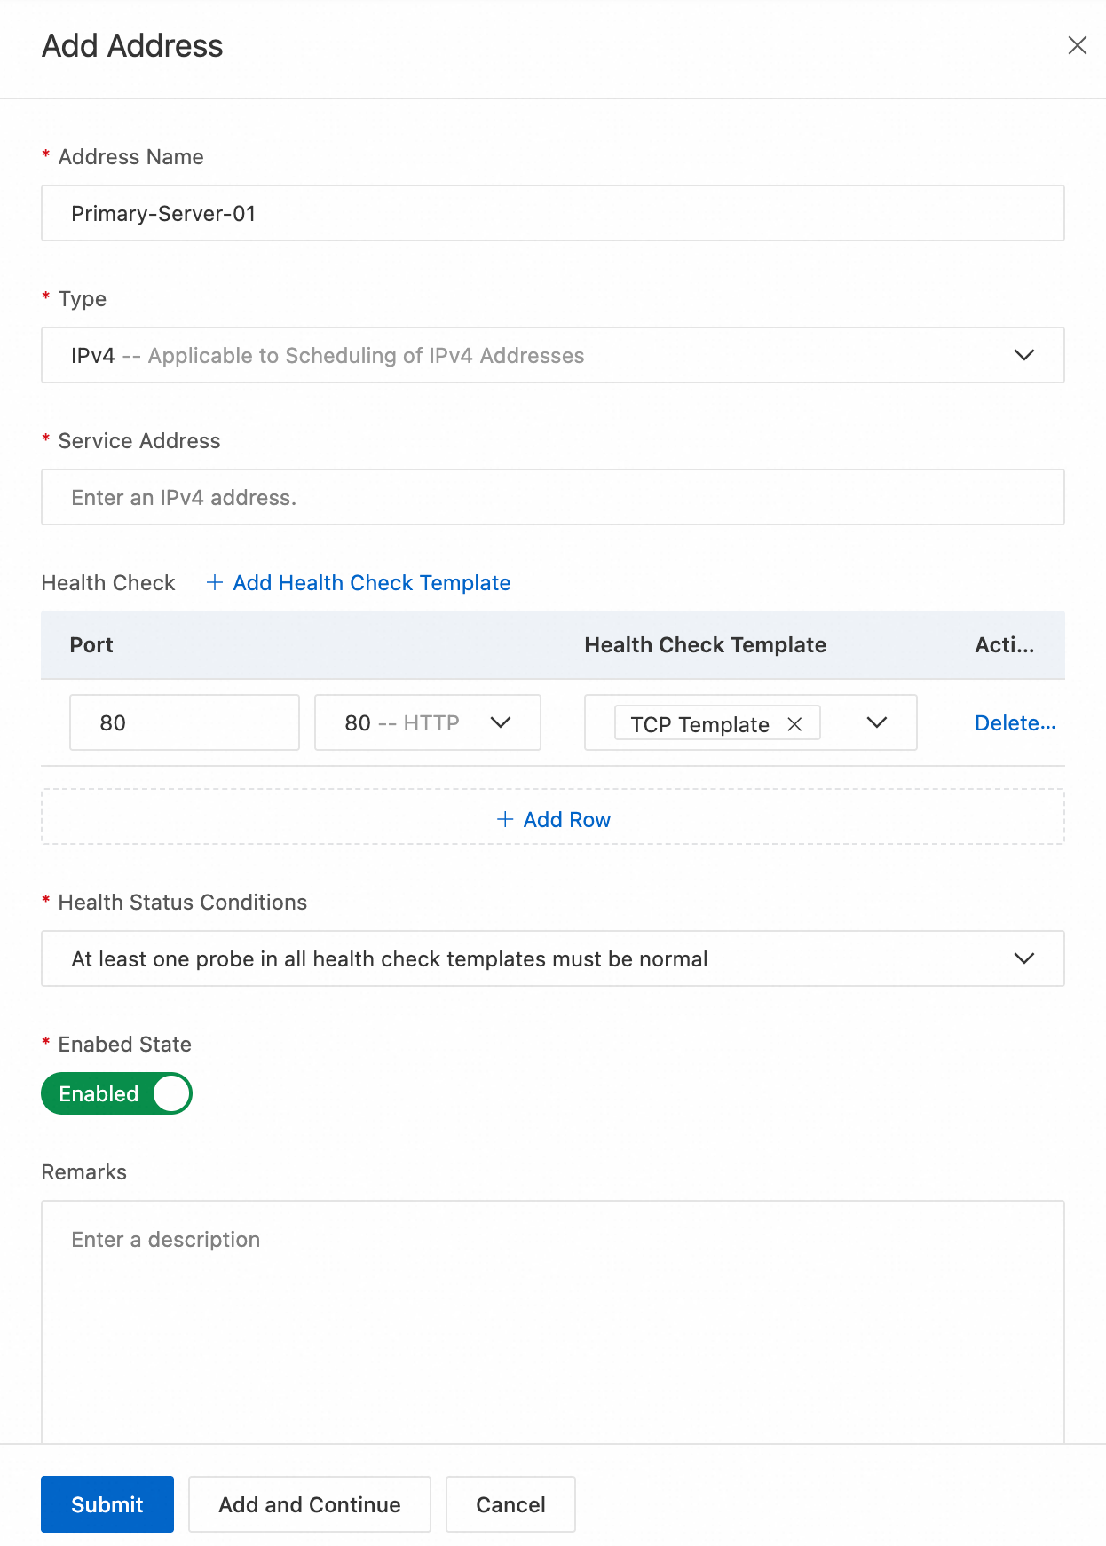The image size is (1106, 1546).
Task: Click the Service Address IPv4 field
Action: pos(552,497)
